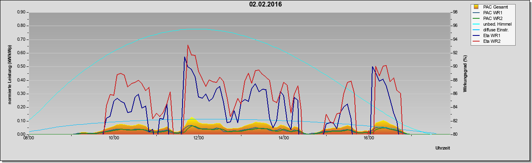Image resolution: width=532 pixels, height=163 pixels.
Task: Click the 0.90 left axis value
Action: tap(21, 12)
